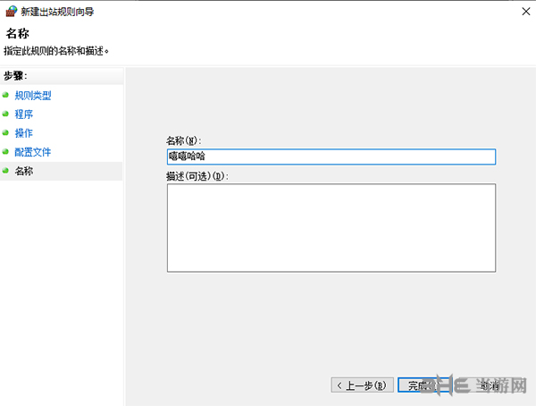The height and width of the screenshot is (406, 536).
Task: Click the green bullet beside 名称 step
Action: 5,171
